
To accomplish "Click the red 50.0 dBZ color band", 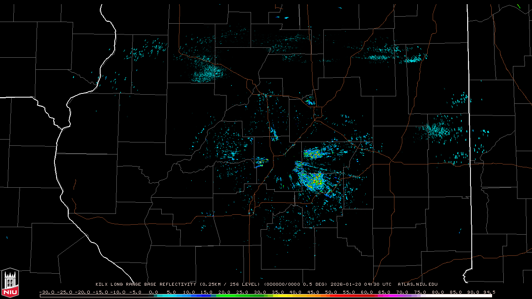I will point(330,296).
